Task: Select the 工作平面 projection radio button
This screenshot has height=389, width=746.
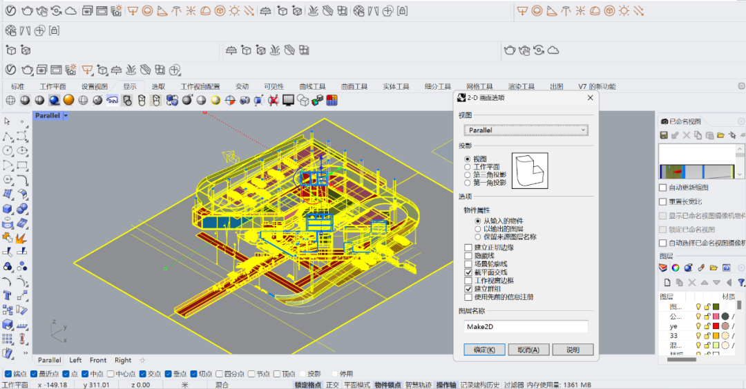Action: coord(467,167)
